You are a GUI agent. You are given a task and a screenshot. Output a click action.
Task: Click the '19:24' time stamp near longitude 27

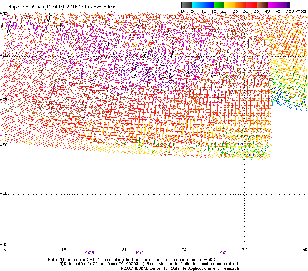(x=224, y=253)
